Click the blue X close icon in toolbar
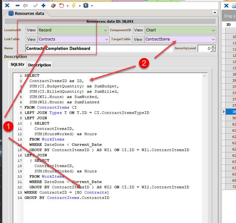The height and width of the screenshot is (223, 236). [7, 6]
